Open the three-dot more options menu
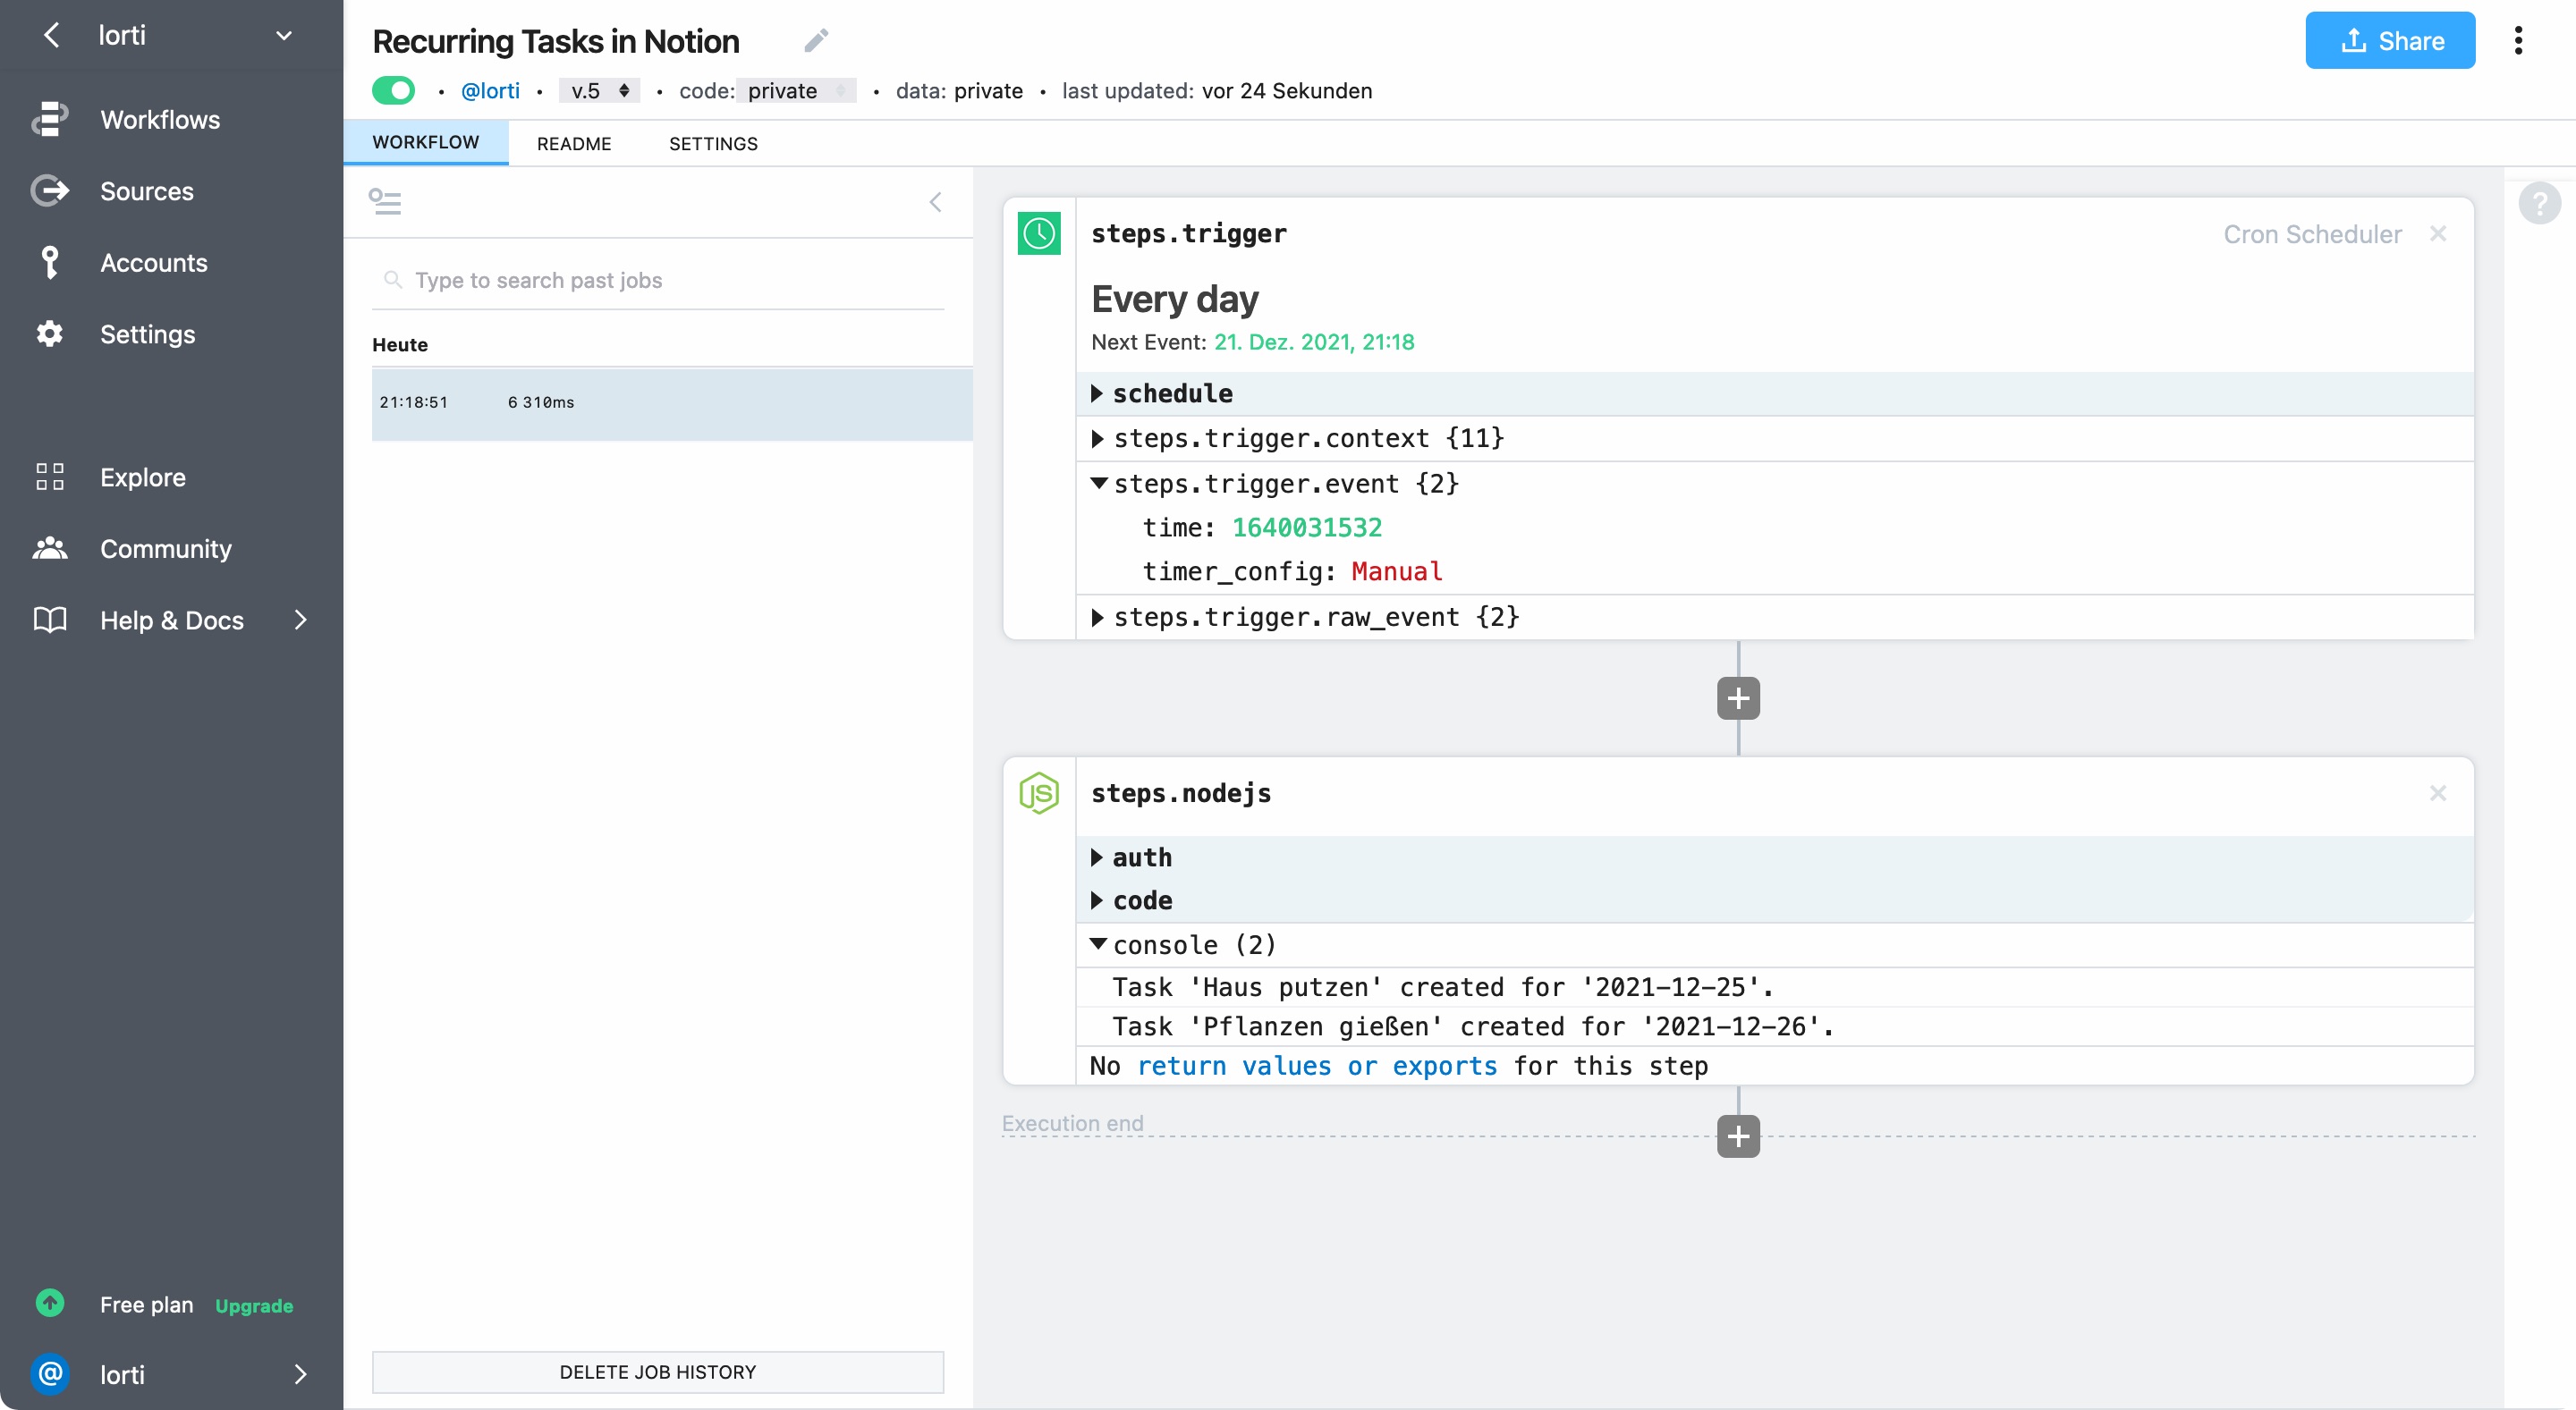 click(x=2518, y=40)
